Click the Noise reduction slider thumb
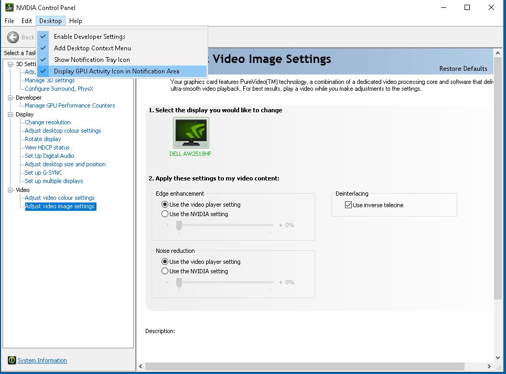Screen dimensions: 506x374 (x=179, y=283)
